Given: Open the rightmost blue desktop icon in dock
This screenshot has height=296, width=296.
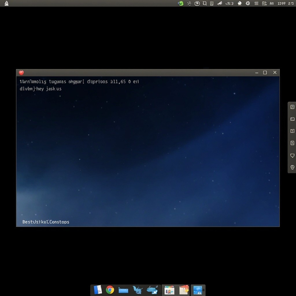Looking at the screenshot, I should [198, 290].
